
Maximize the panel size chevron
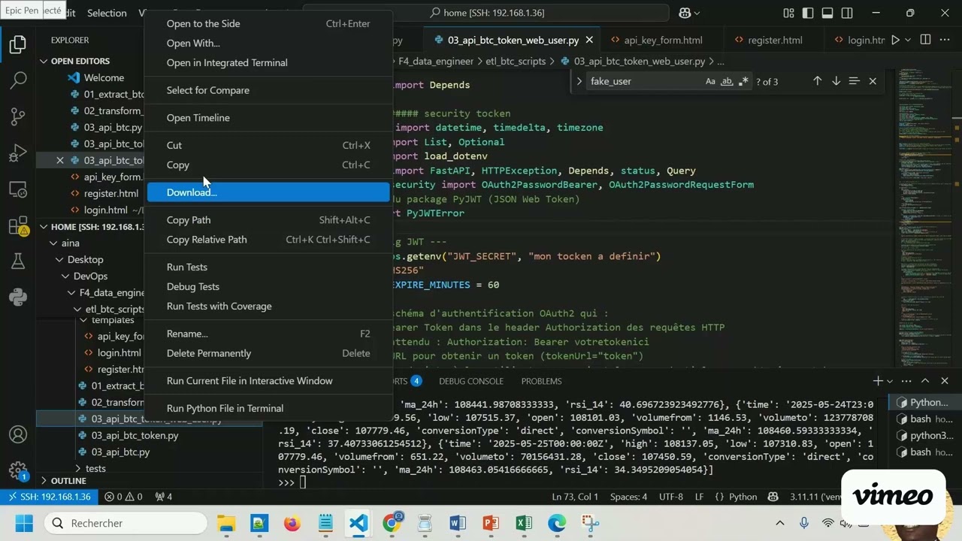click(x=925, y=381)
